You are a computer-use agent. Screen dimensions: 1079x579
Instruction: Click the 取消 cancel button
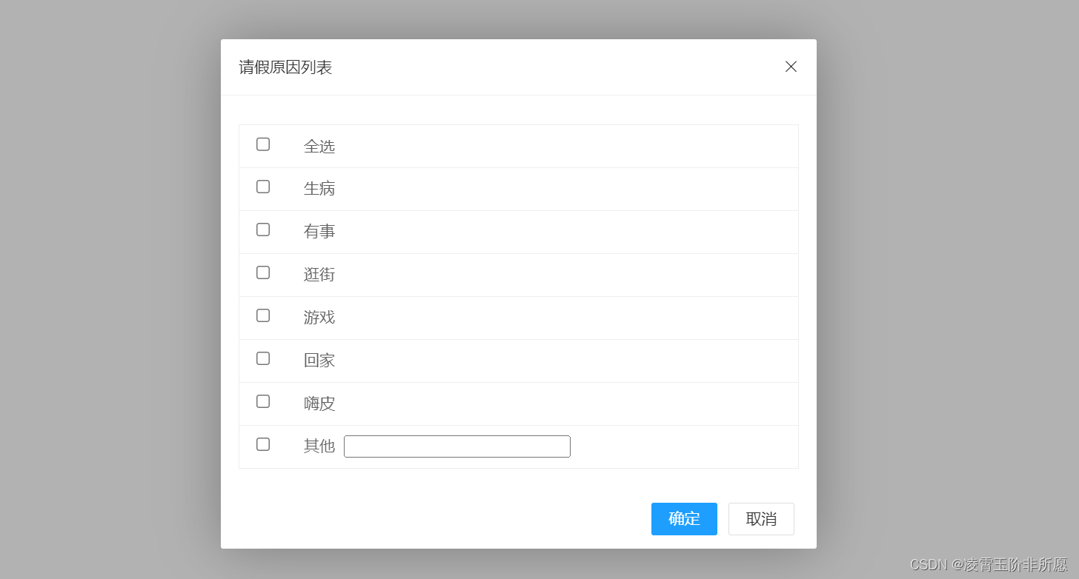pyautogui.click(x=761, y=519)
